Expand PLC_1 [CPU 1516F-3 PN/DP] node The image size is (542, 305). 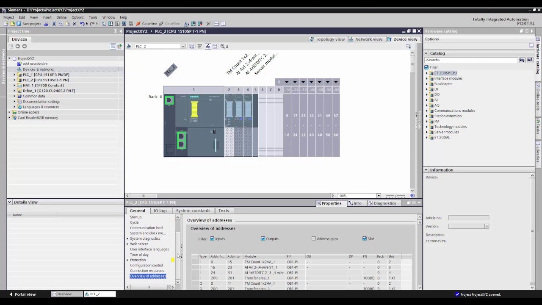[x=14, y=75]
